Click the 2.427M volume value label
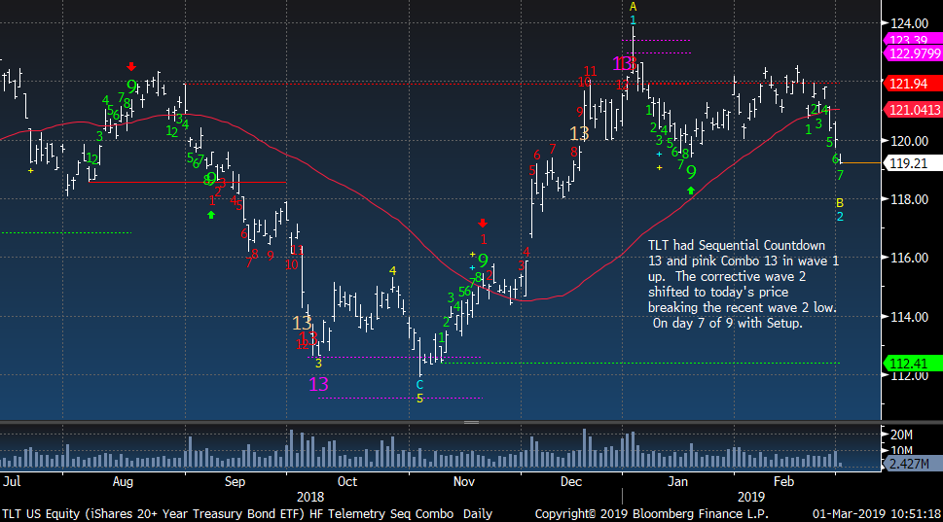 point(912,464)
